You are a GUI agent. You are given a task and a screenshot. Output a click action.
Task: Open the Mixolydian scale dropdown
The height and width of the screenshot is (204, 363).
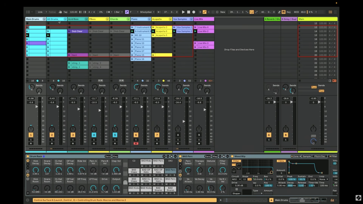tap(147, 12)
